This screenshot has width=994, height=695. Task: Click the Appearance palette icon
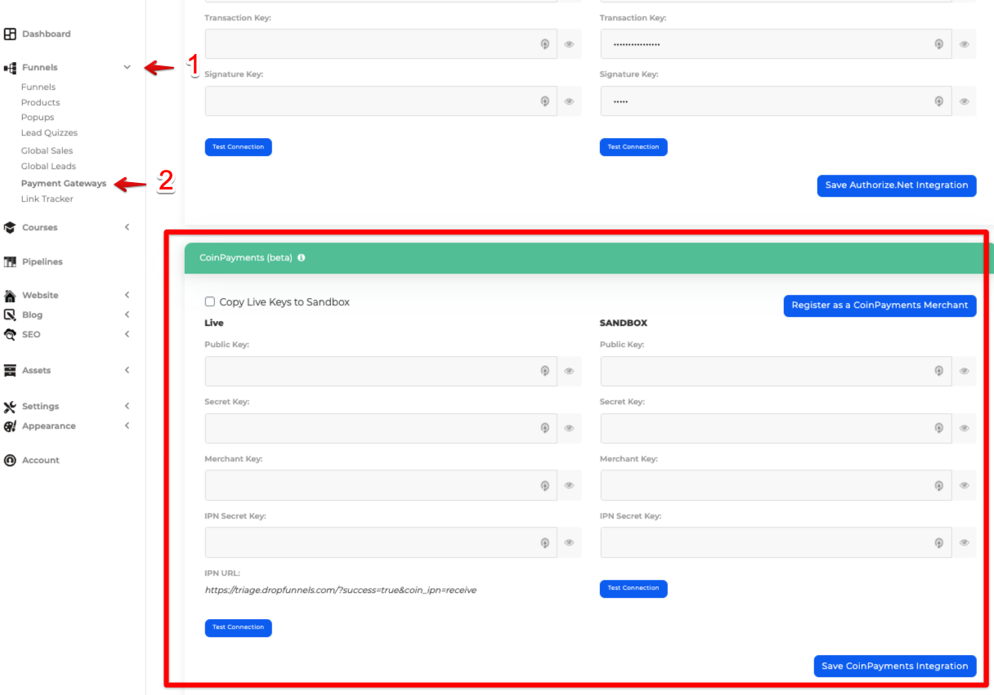[10, 426]
